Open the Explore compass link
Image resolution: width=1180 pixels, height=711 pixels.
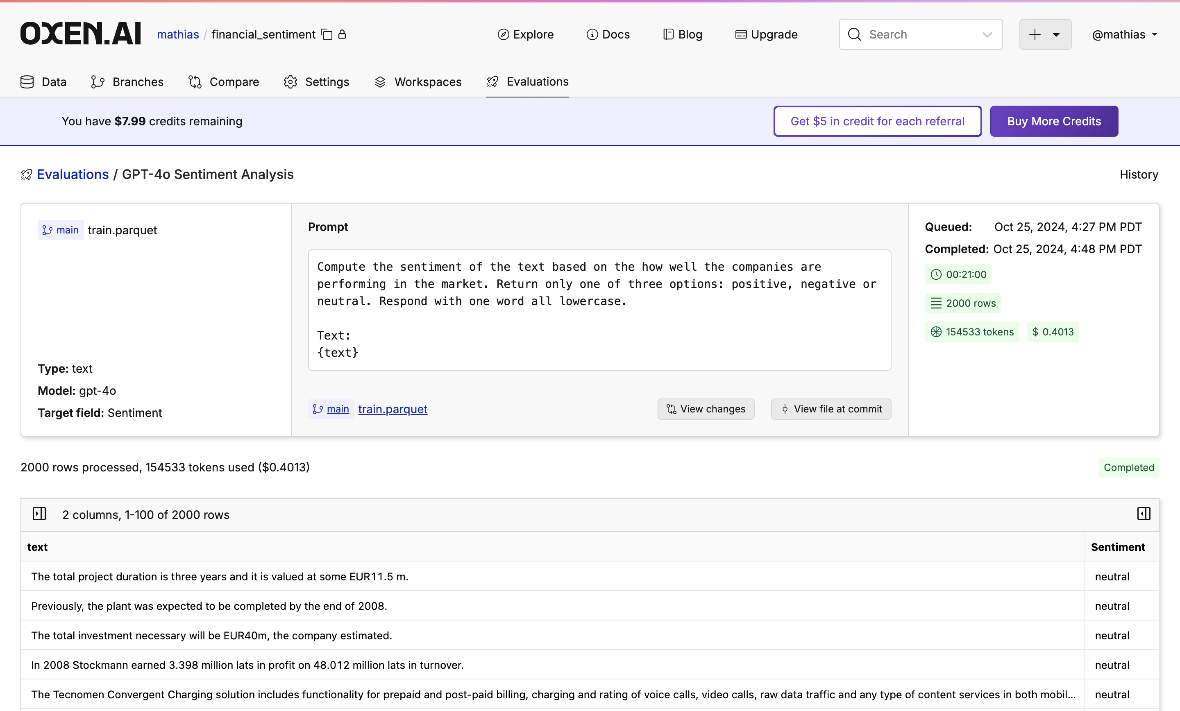tap(525, 34)
